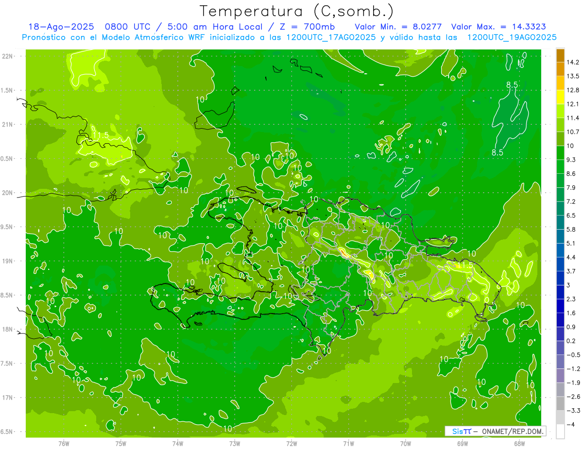Screen dimensions: 583x450
Task: Click the '9.3' color scale label
Action: coord(572,160)
